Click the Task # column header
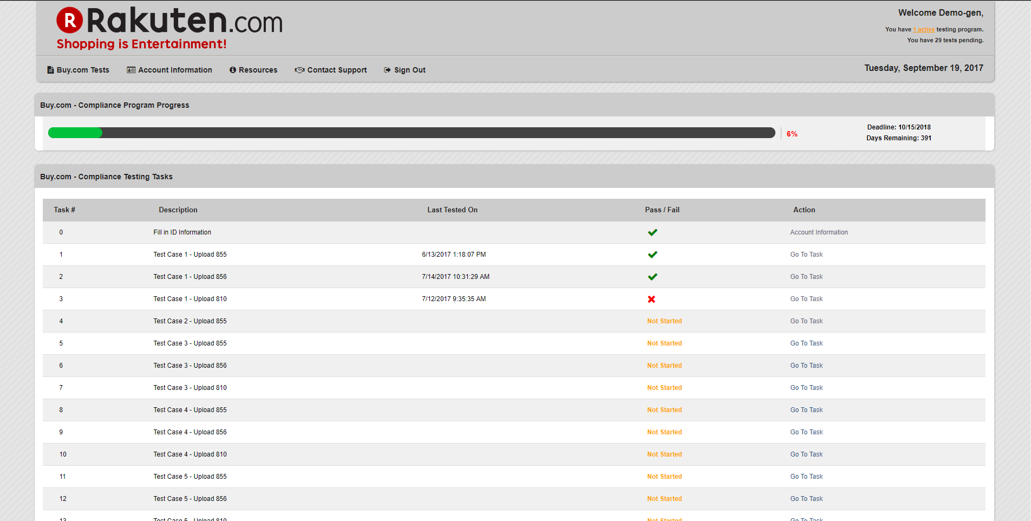Viewport: 1031px width, 521px height. (x=64, y=210)
